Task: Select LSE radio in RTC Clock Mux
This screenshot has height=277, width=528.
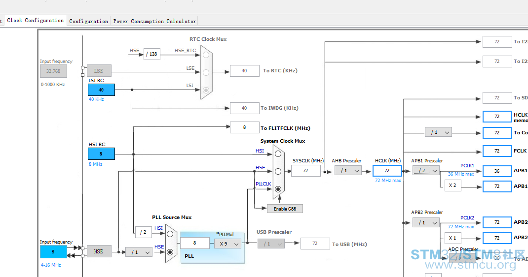Action: click(x=206, y=72)
